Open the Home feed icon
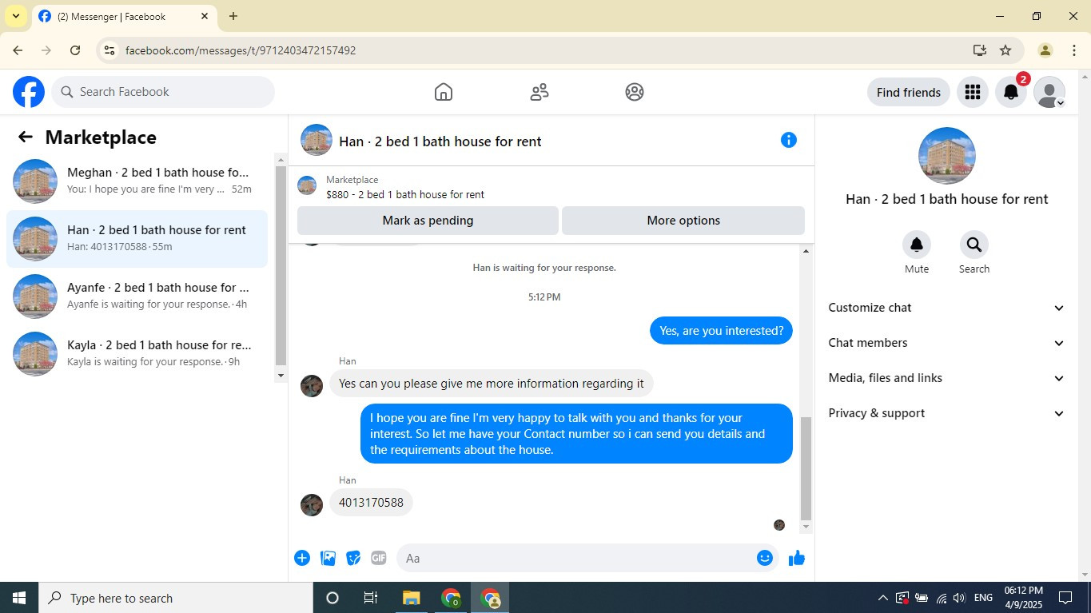Image resolution: width=1091 pixels, height=613 pixels. [444, 92]
